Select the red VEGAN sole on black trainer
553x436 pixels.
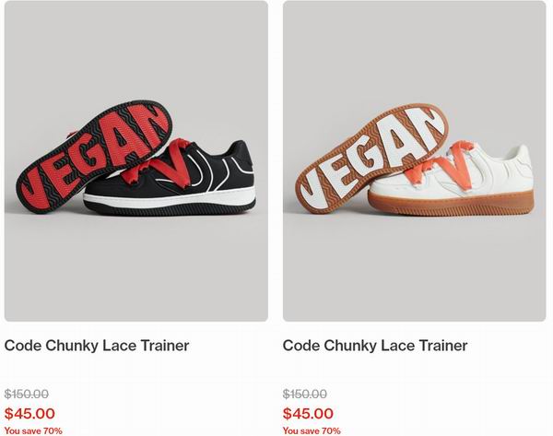[x=94, y=157]
